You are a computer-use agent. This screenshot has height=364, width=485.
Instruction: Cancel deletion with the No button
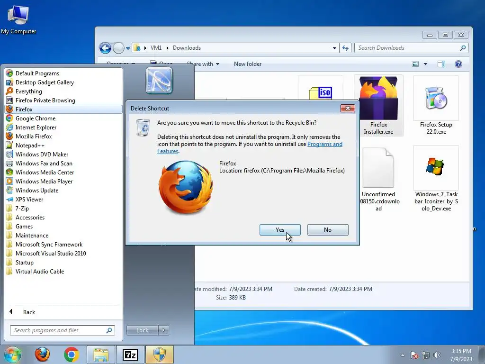click(328, 230)
